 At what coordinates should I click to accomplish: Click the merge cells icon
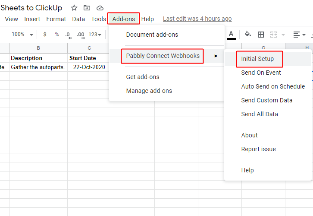coord(274,35)
